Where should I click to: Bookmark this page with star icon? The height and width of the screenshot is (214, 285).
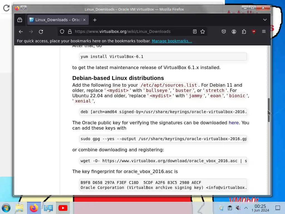point(203,32)
